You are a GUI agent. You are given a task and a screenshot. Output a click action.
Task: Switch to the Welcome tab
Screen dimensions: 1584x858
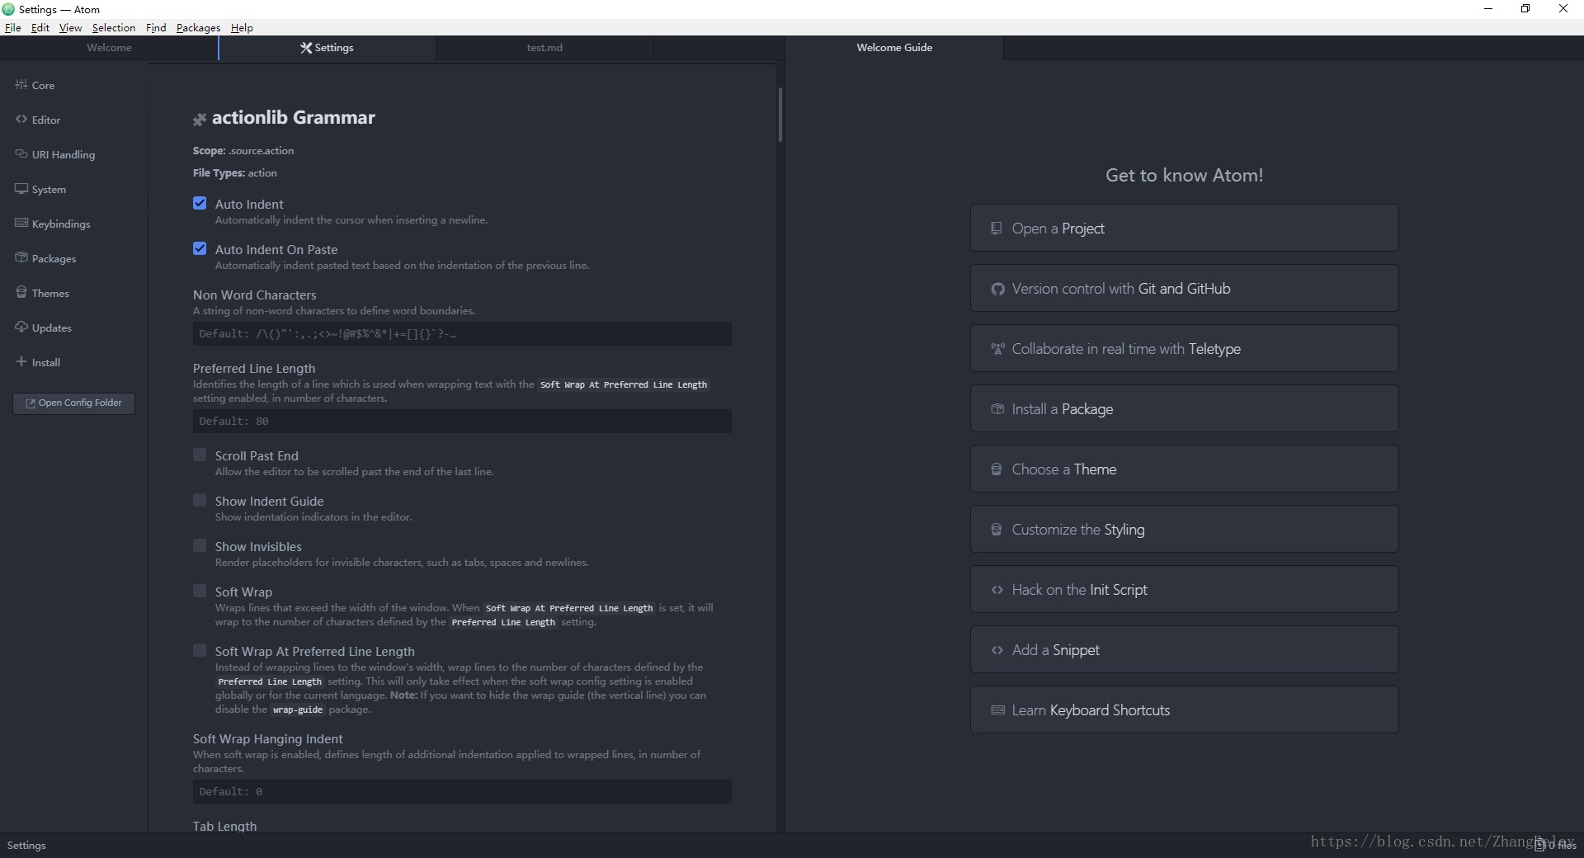109,48
